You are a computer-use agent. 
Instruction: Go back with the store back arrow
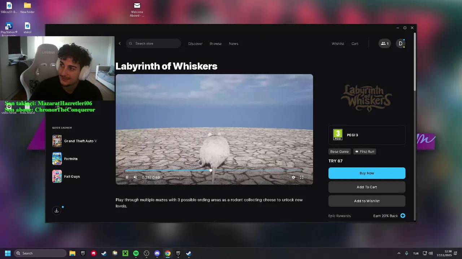point(120,44)
